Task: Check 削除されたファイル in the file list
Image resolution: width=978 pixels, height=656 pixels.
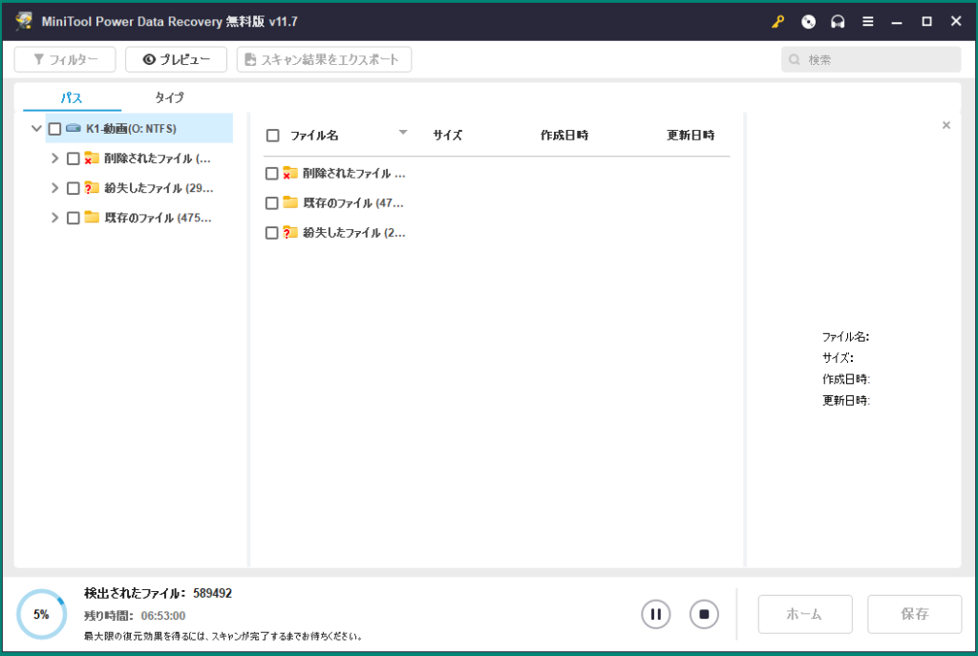Action: click(x=270, y=174)
